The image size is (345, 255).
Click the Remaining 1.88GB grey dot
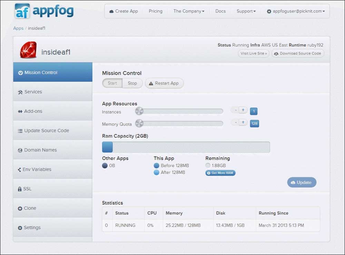[x=208, y=165]
